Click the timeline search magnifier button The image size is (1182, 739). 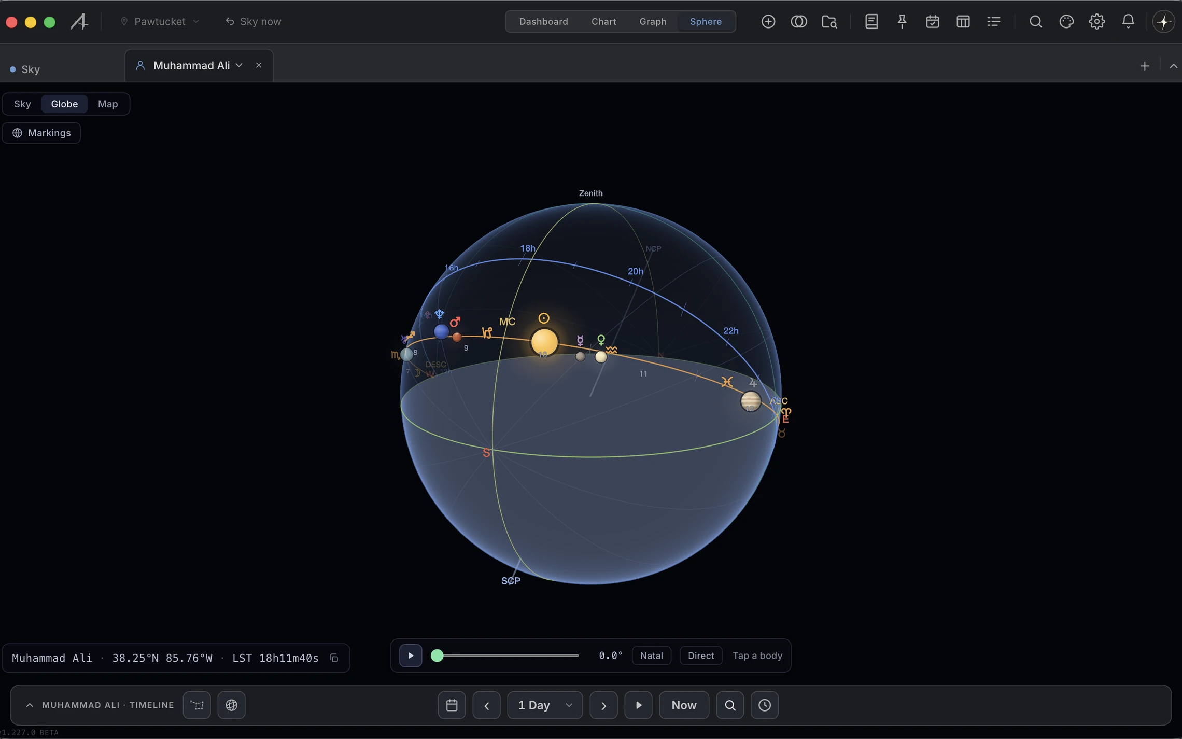729,705
